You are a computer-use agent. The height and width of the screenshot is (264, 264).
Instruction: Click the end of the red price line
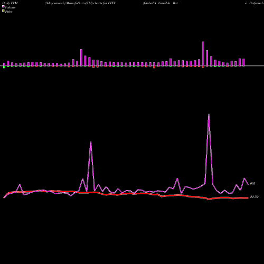pyautogui.click(x=248, y=198)
